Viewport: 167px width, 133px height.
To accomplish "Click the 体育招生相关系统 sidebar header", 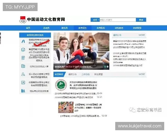I will click(x=35, y=35).
